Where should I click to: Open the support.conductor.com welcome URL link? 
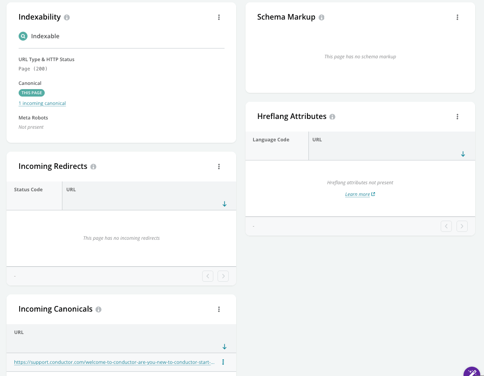pos(114,362)
